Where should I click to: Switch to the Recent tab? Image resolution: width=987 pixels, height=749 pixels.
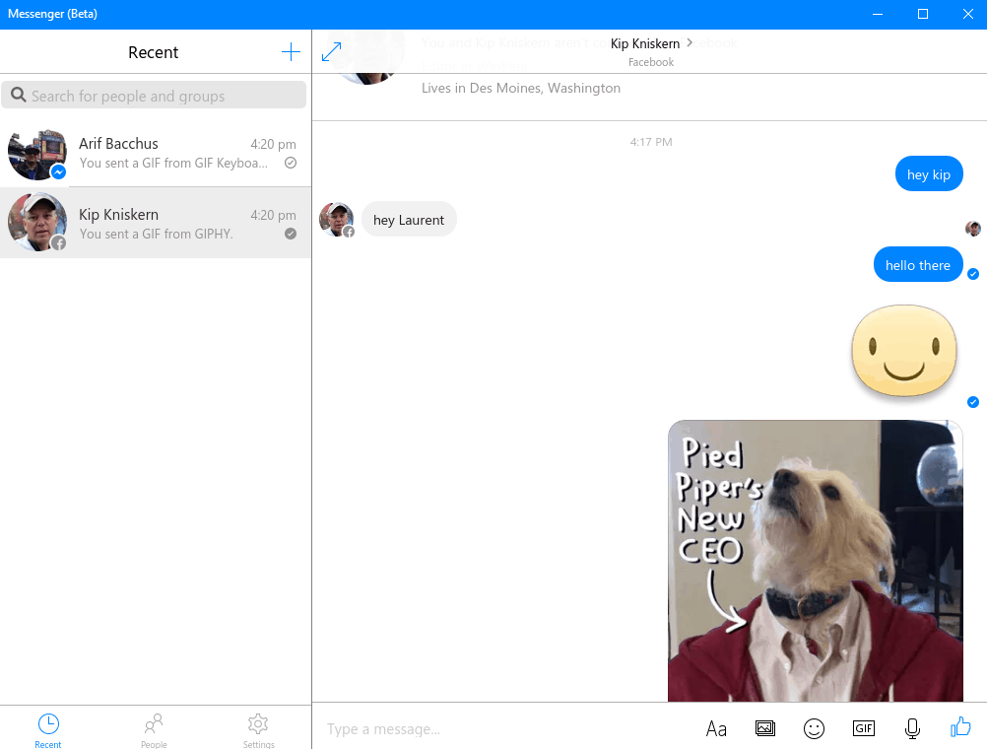48,729
